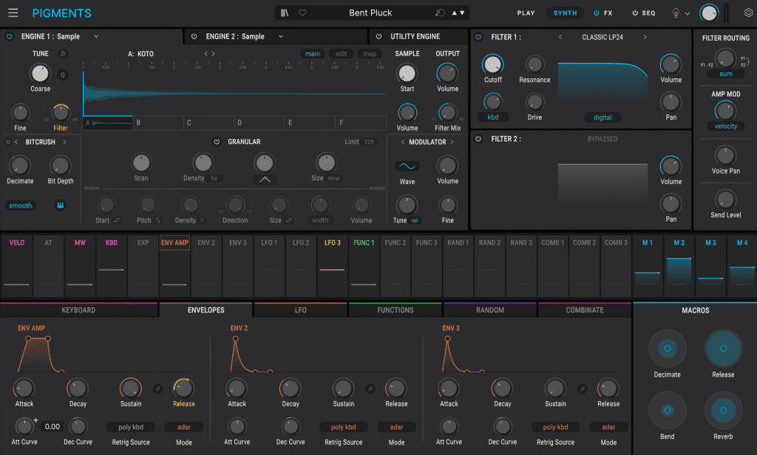The image size is (757, 455).
Task: Adjust the Cutoff knob on FILTER 1
Action: click(492, 66)
